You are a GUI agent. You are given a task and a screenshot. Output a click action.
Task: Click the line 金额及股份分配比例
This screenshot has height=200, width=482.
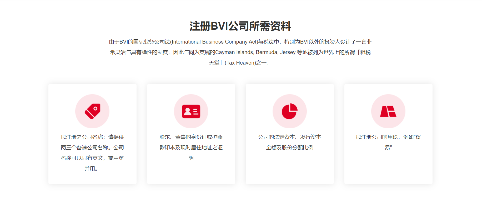(x=289, y=148)
